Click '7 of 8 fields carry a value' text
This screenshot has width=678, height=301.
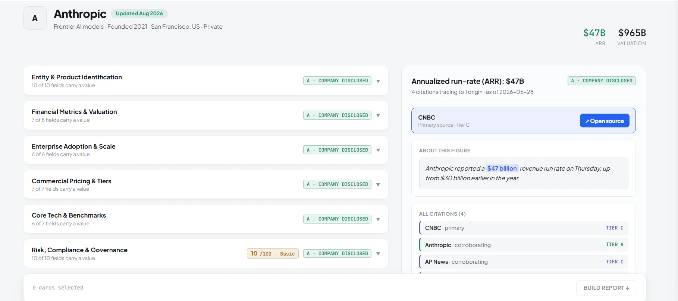tap(60, 120)
